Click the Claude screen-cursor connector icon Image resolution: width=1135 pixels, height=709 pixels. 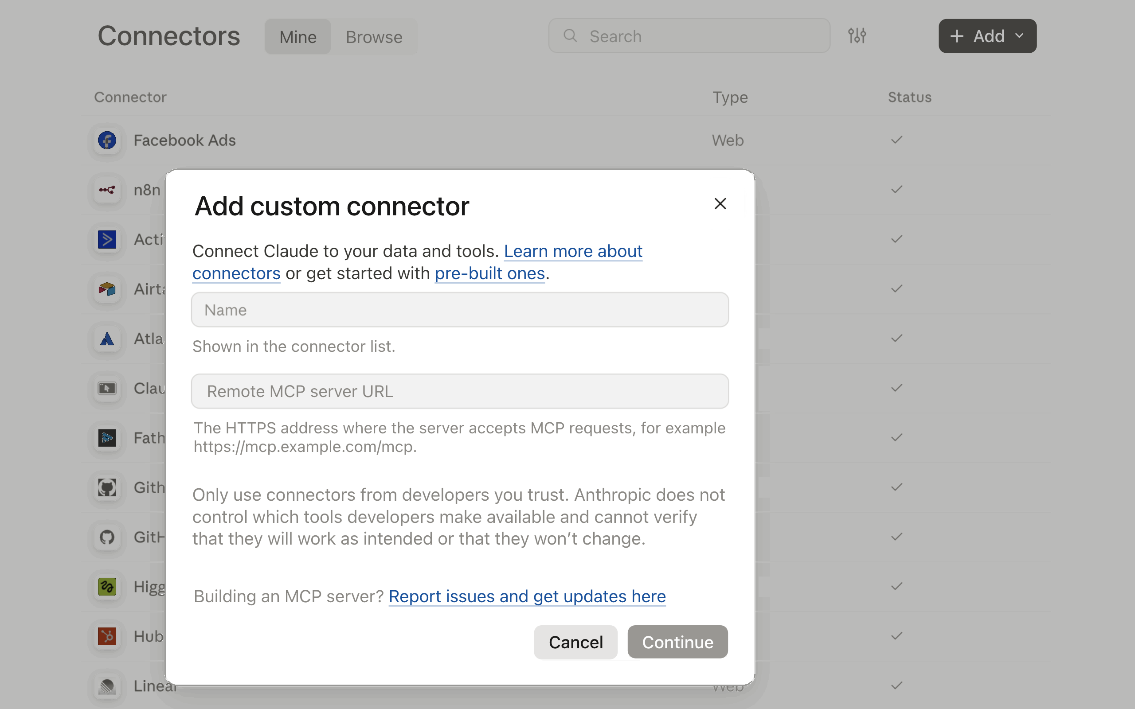(107, 388)
